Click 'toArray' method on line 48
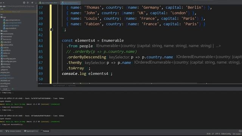 (76, 68)
